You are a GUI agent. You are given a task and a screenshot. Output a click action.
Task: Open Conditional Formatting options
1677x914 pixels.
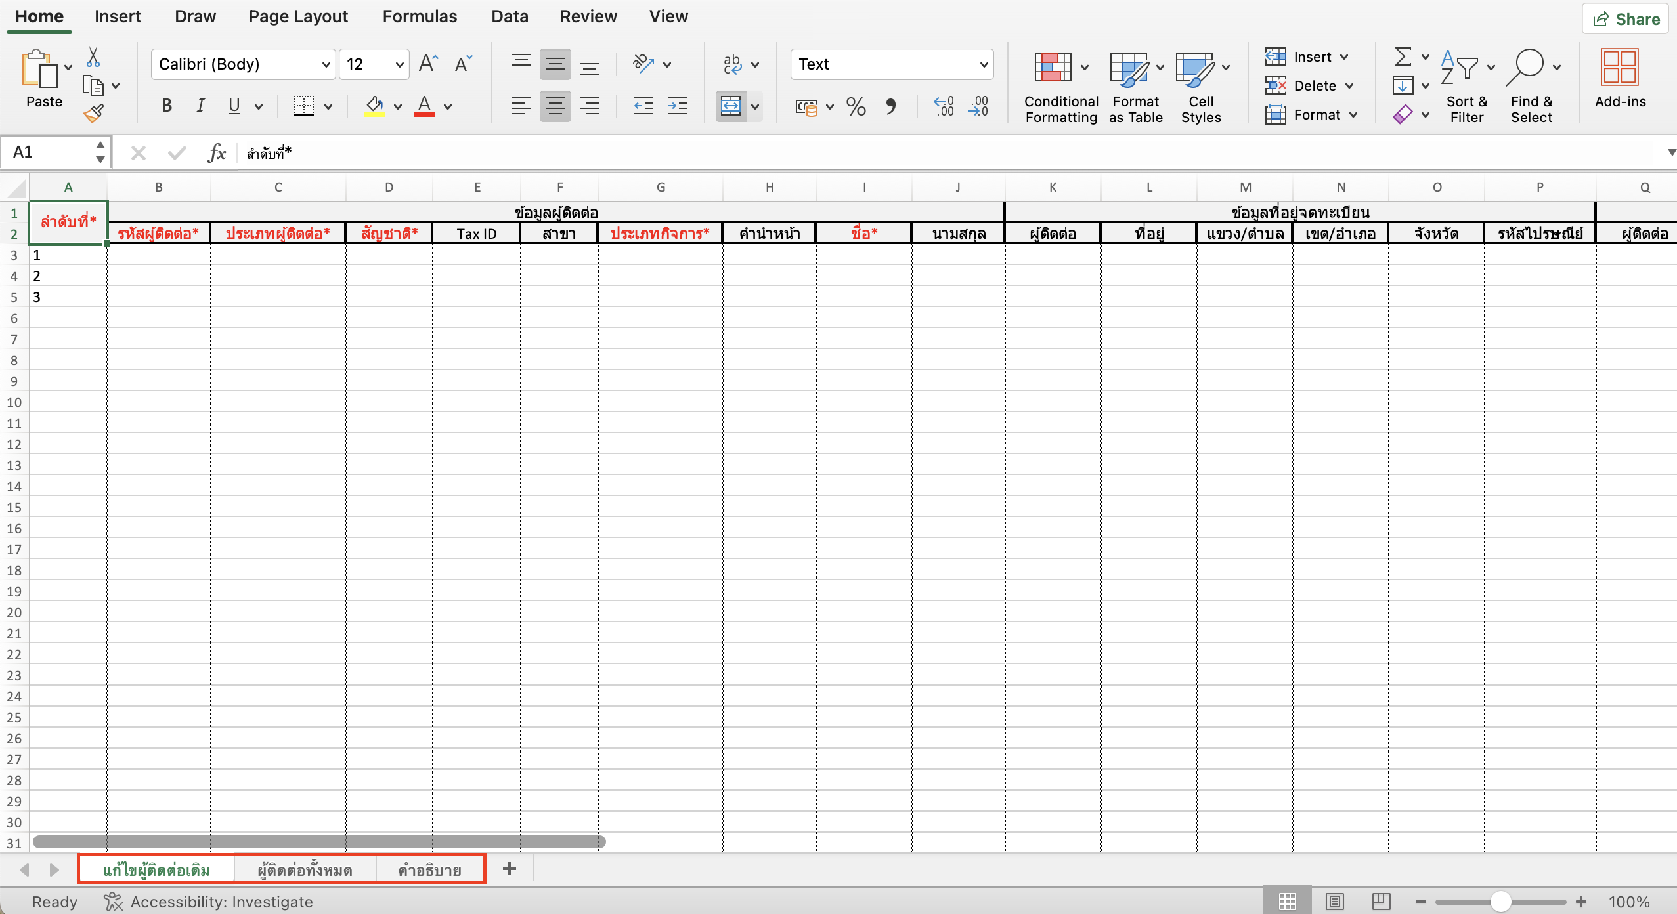coord(1059,86)
